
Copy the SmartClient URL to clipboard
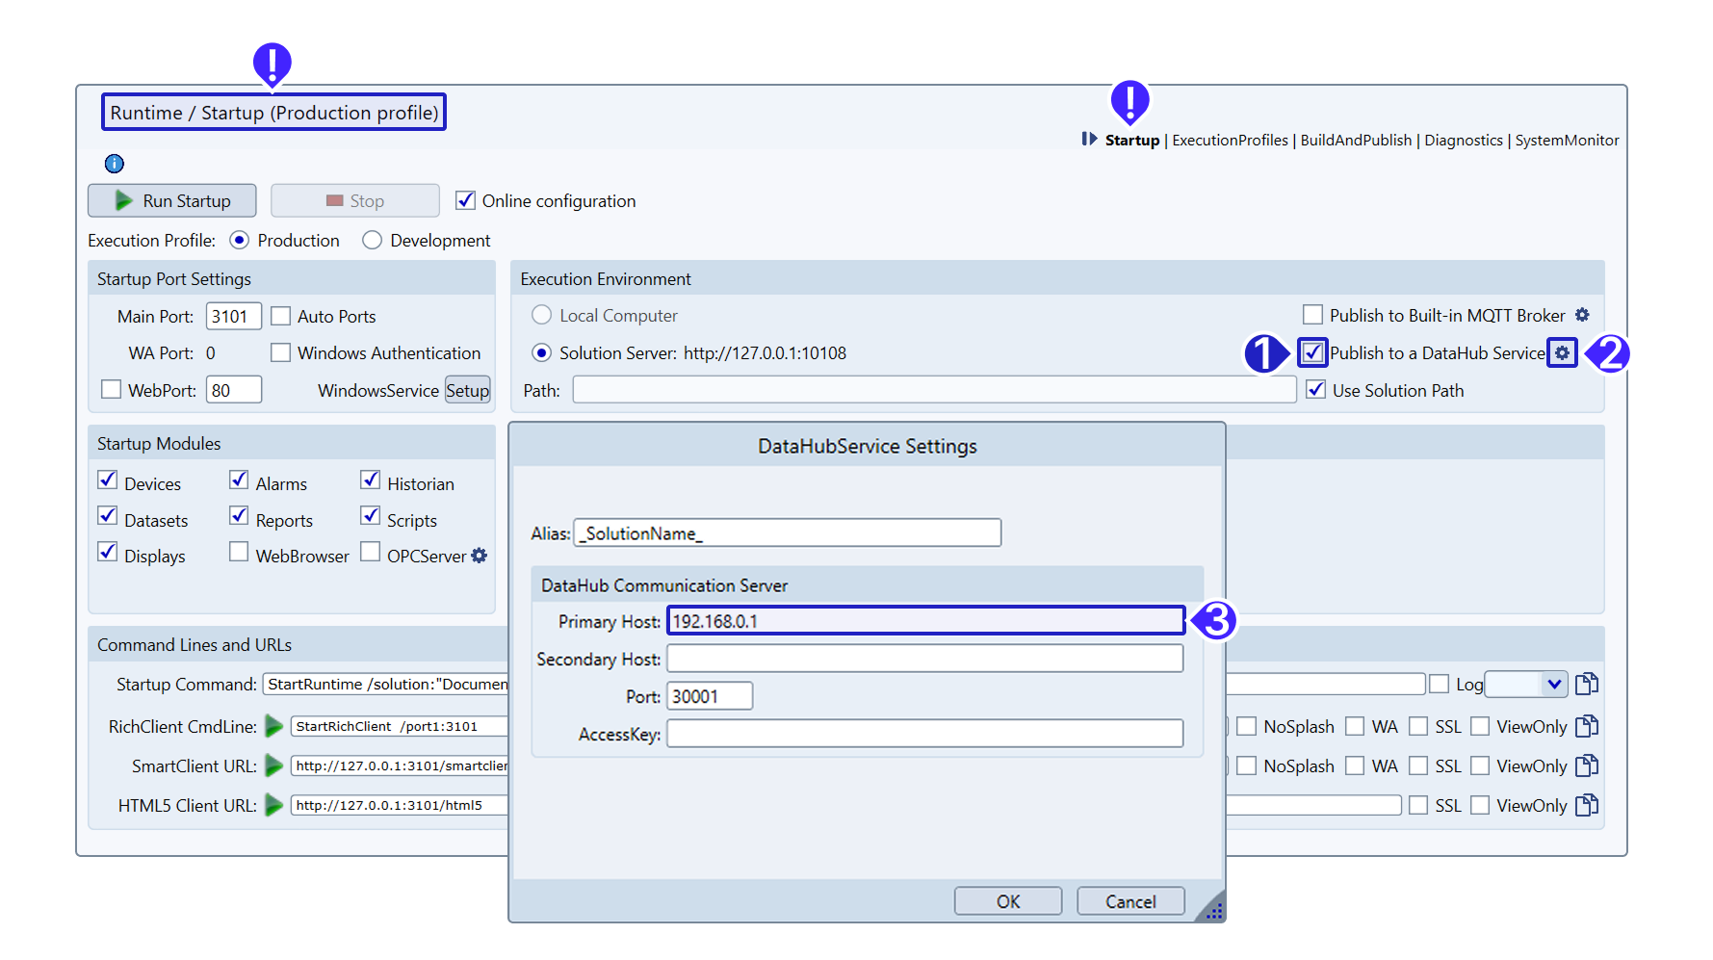tap(1587, 765)
